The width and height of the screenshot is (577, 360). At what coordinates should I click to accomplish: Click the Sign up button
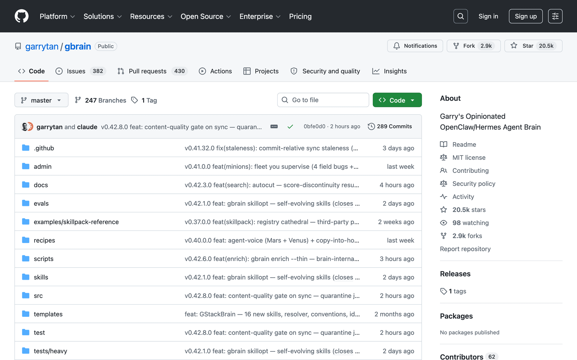click(526, 16)
